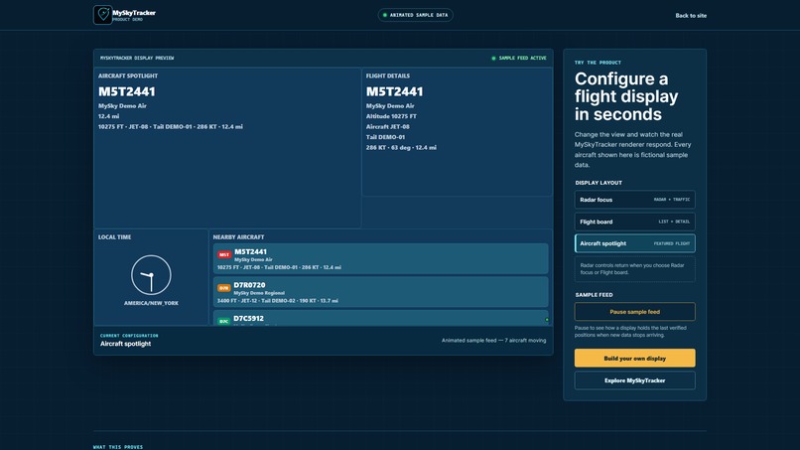800x450 pixels.
Task: Click the Local Time panel title
Action: click(x=114, y=237)
